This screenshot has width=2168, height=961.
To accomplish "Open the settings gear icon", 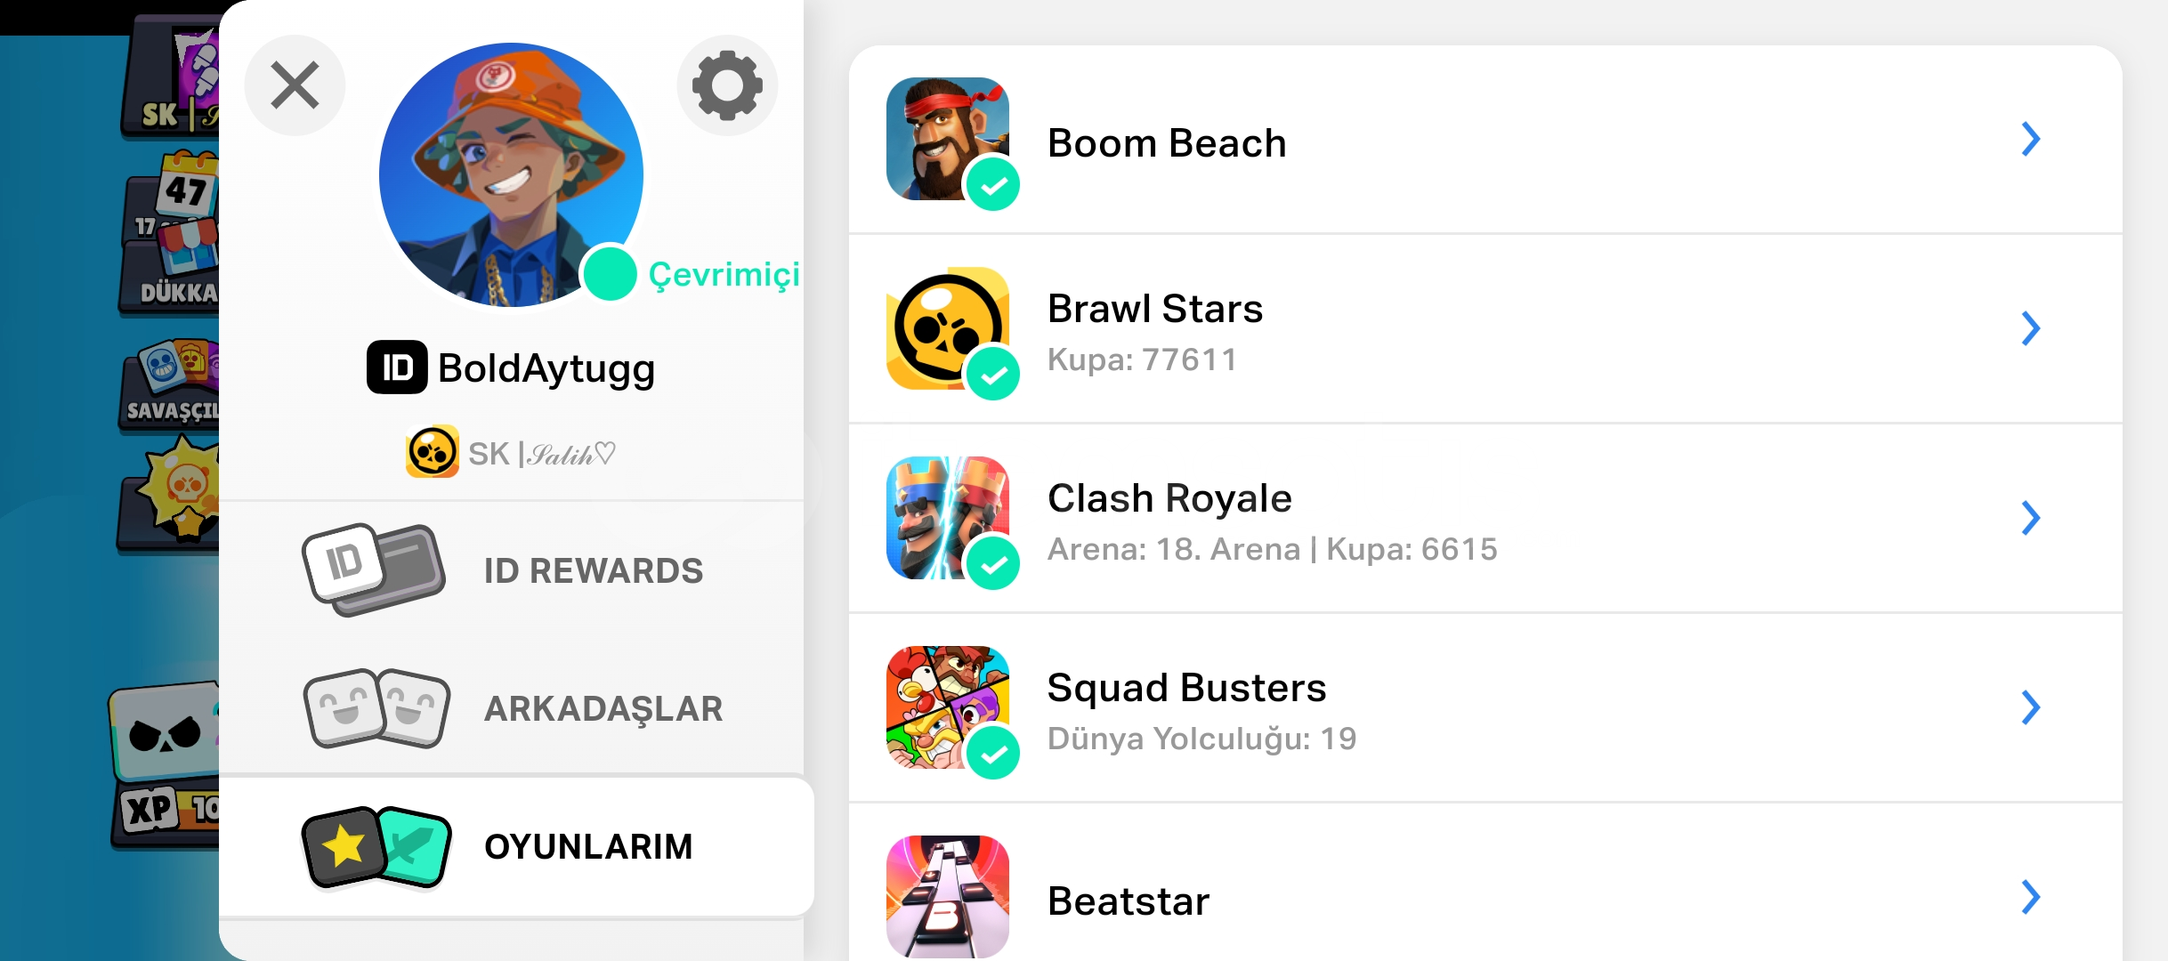I will click(x=727, y=85).
